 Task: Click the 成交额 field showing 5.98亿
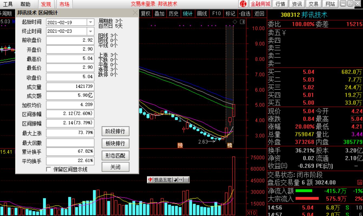pos(70,96)
